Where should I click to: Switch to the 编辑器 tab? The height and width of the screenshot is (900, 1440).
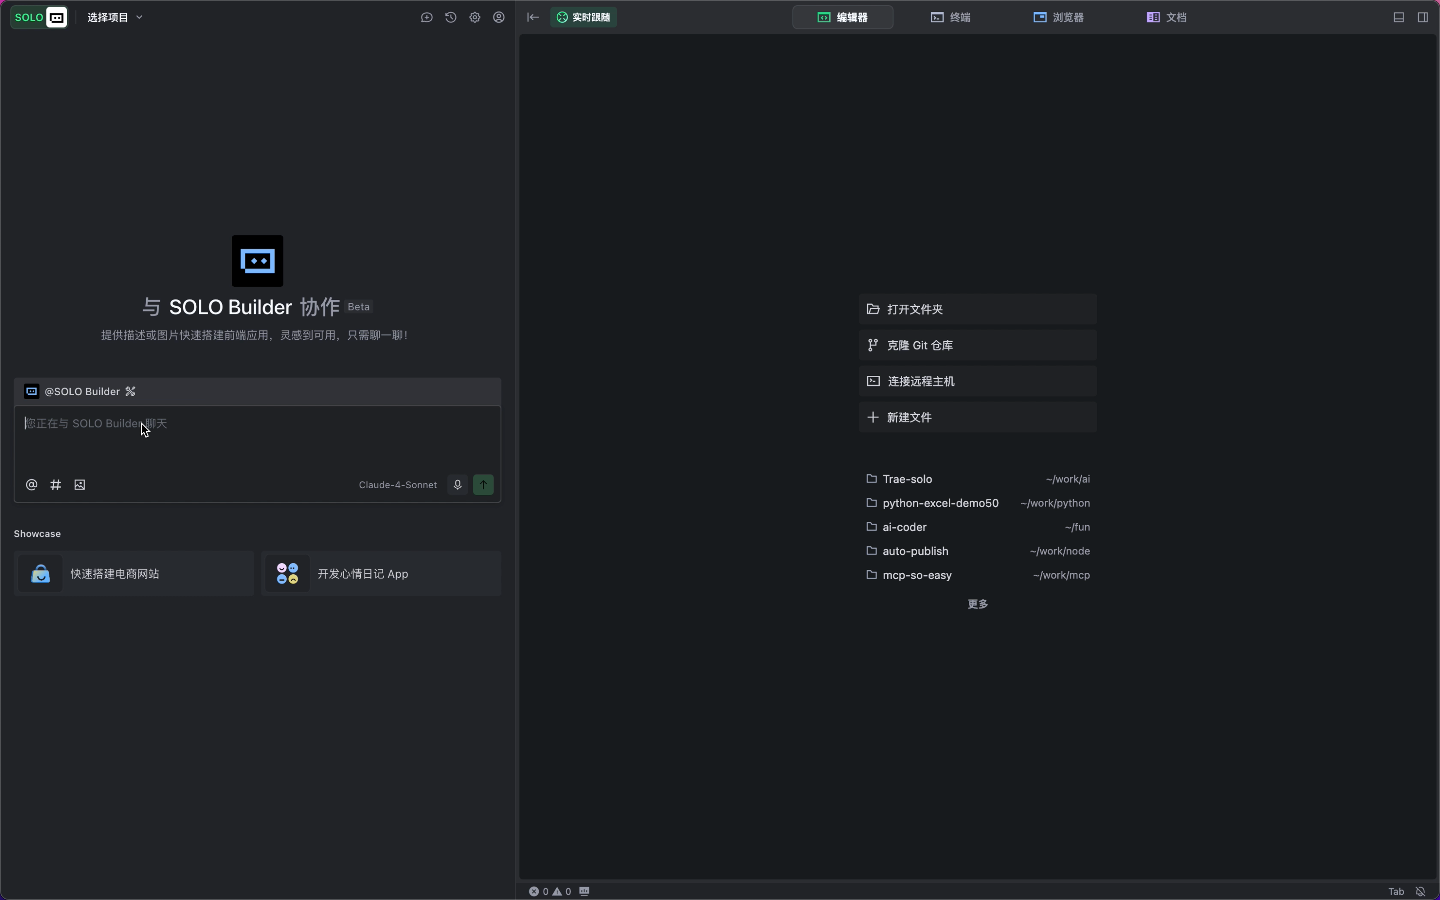[x=842, y=17]
